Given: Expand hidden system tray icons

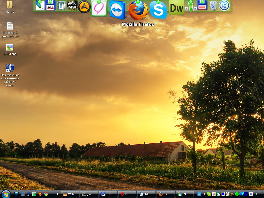Looking at the screenshot, I should point(204,194).
